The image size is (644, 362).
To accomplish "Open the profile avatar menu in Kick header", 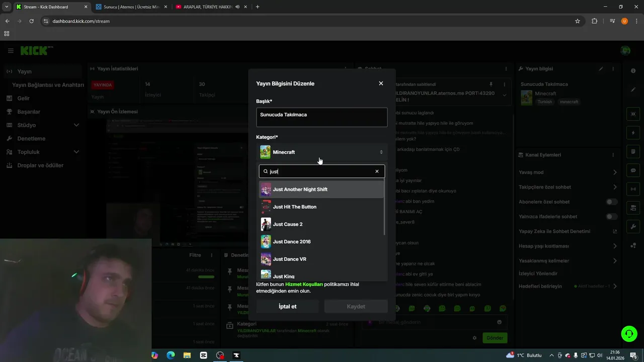I will click(x=625, y=51).
